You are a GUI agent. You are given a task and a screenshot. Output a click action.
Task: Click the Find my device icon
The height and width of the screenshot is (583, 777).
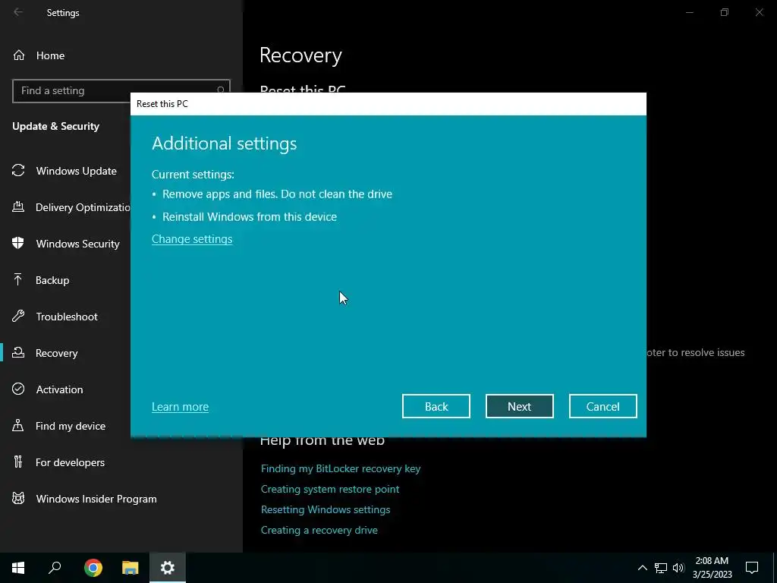pos(18,425)
